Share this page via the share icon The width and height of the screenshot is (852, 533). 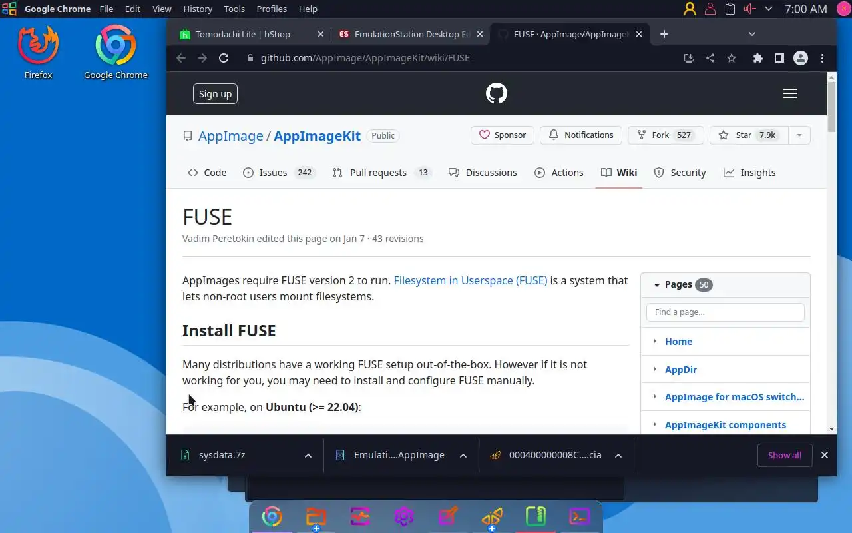(710, 58)
